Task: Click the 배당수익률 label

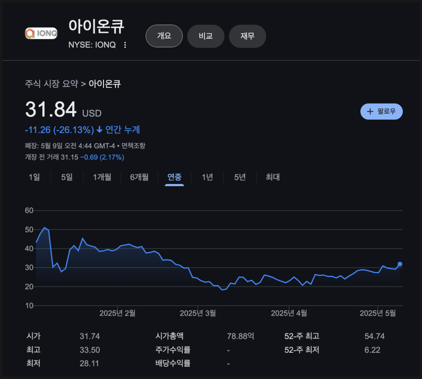Action: [x=173, y=363]
